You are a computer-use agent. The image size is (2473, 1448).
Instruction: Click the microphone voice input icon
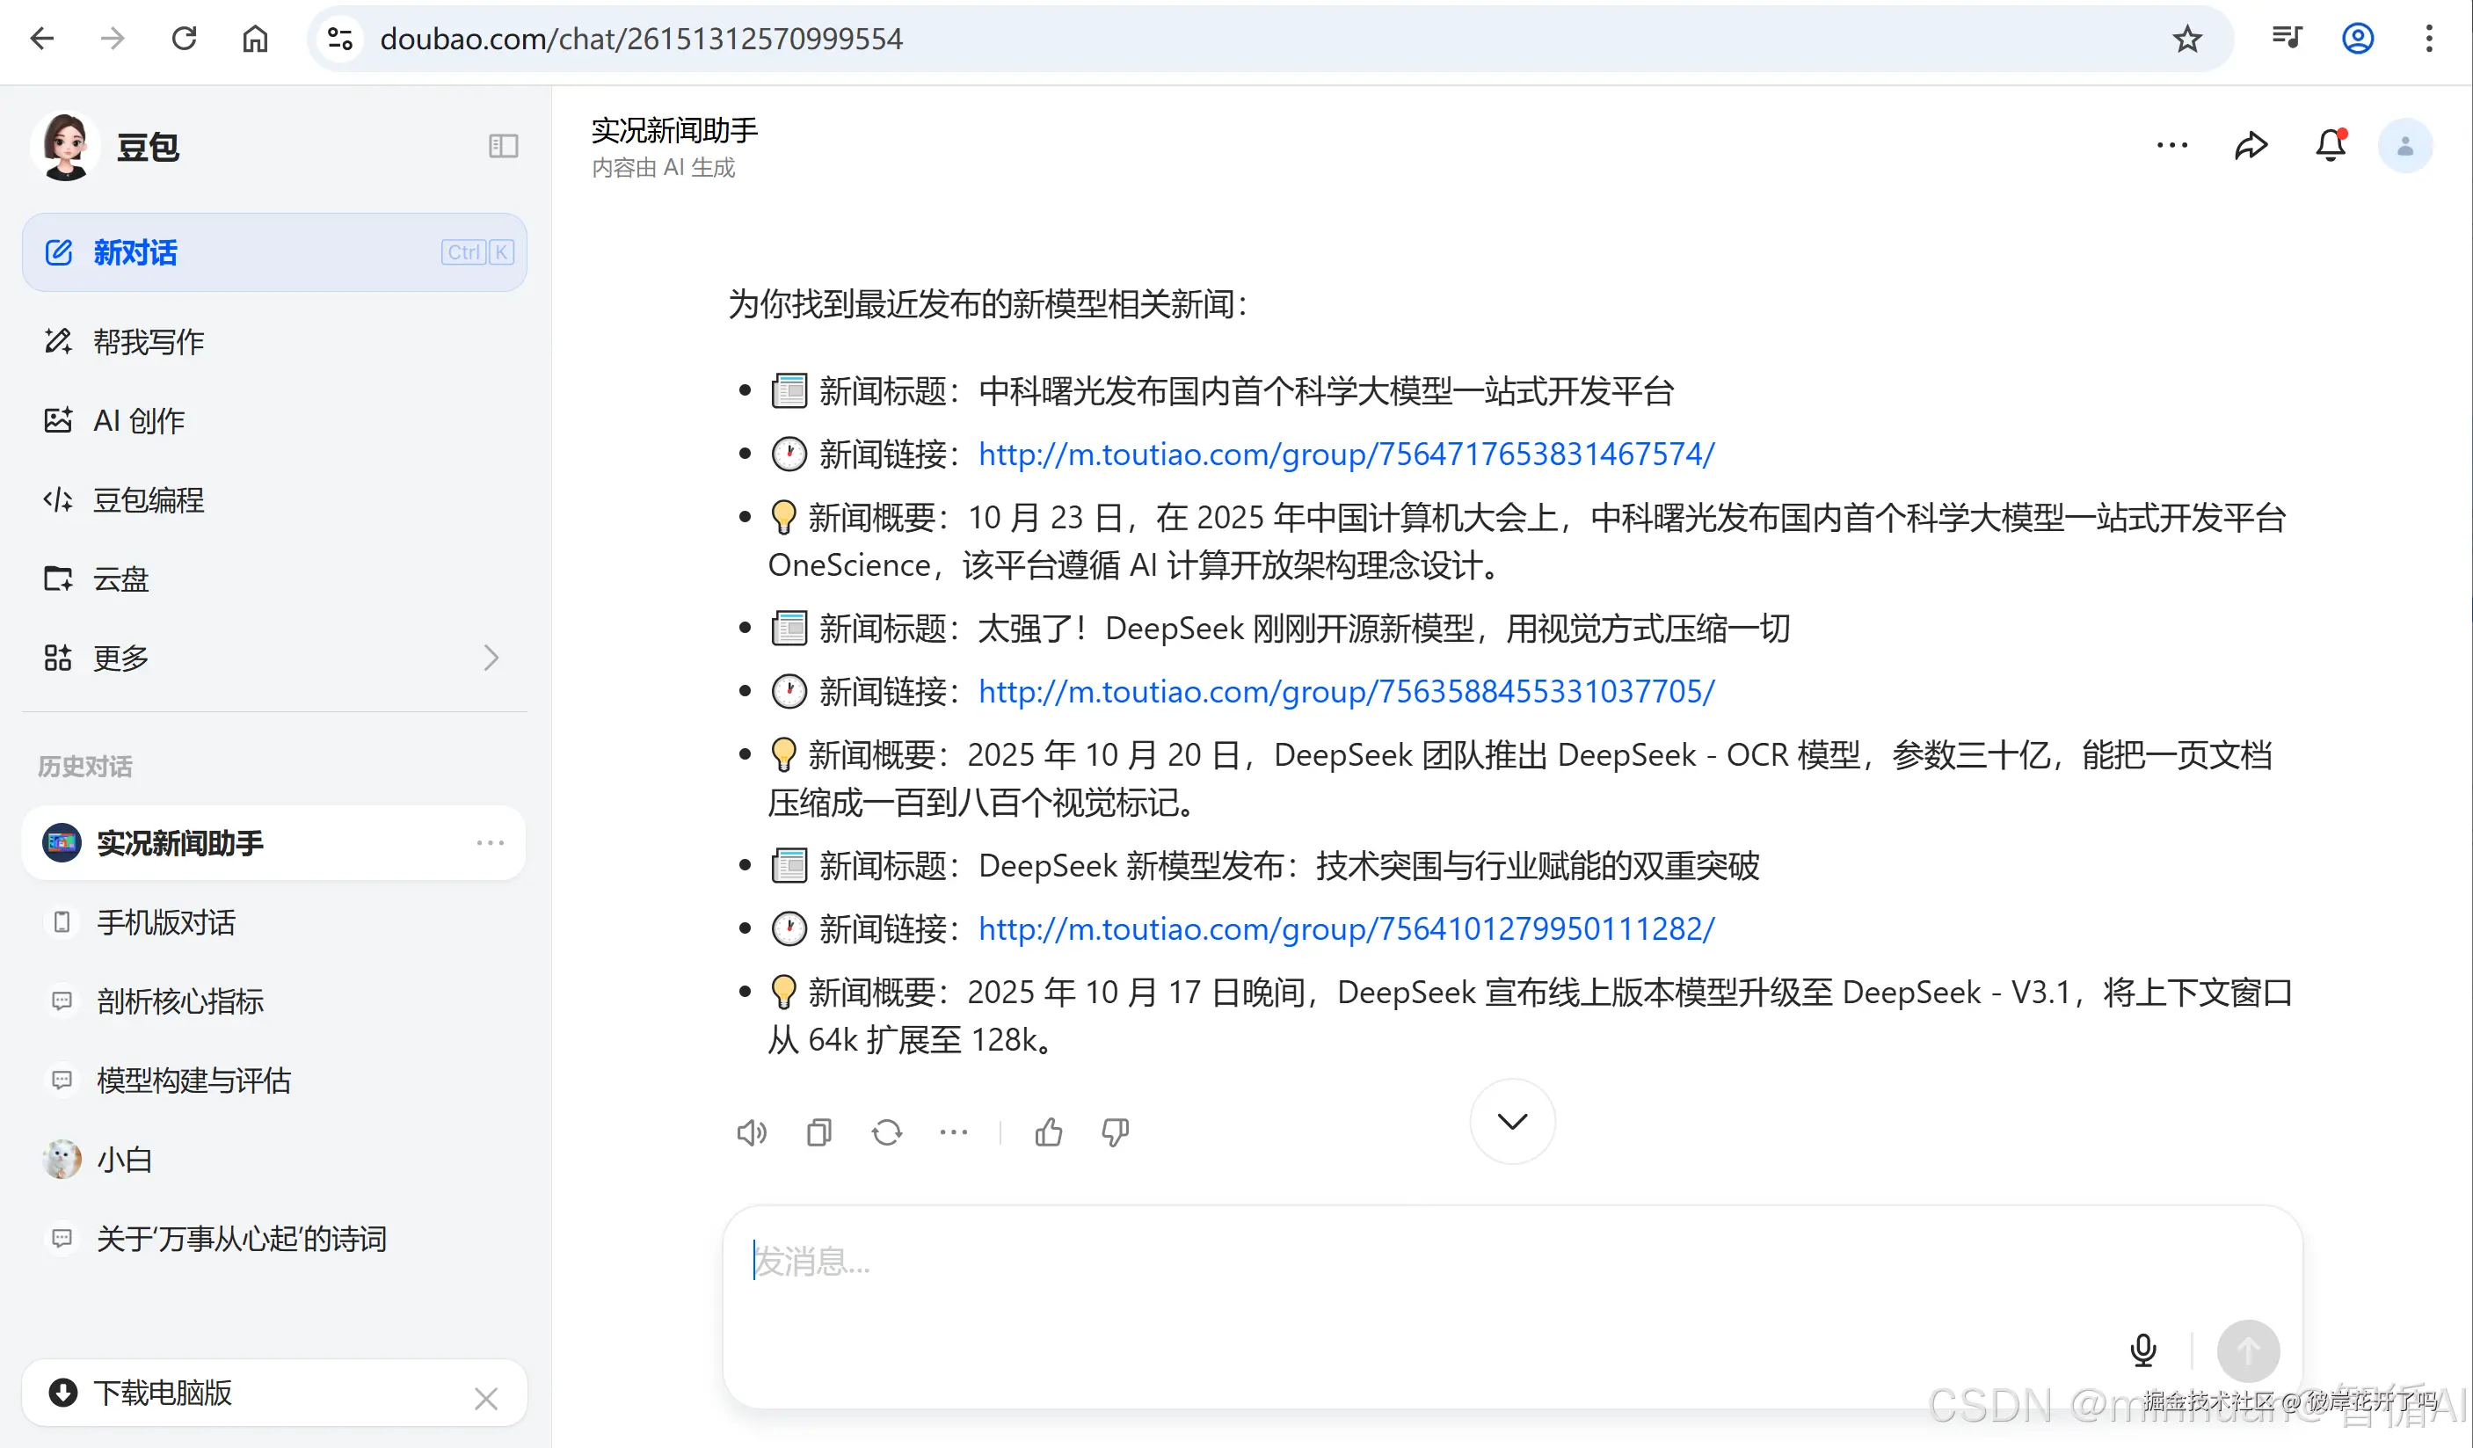click(2142, 1350)
